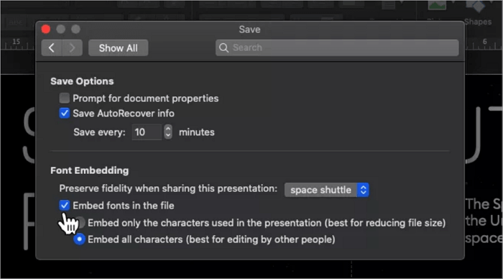The width and height of the screenshot is (503, 279).
Task: Close the Save preferences window
Action: pos(46,29)
